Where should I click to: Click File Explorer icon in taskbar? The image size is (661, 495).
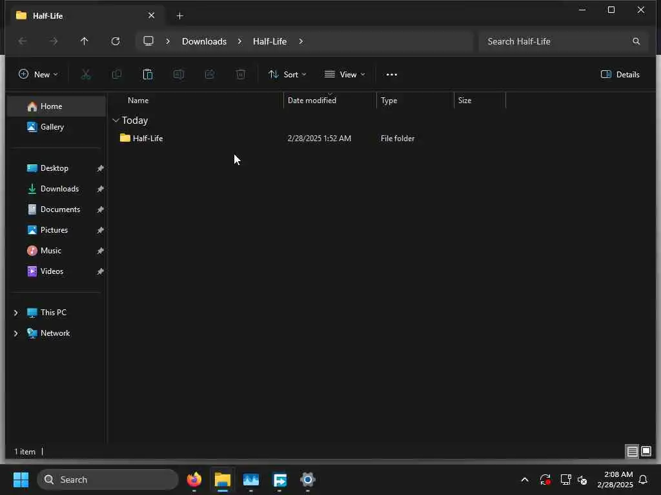[x=223, y=480]
